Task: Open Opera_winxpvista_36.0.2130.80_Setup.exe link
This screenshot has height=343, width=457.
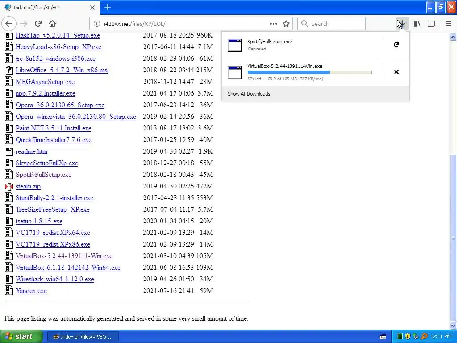Action: click(76, 117)
